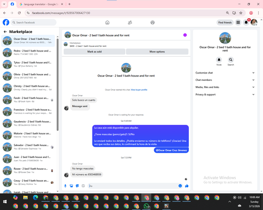Viewport: 263px width, 210px height.
Task: Expand the Customize chat section
Action: pos(225,73)
